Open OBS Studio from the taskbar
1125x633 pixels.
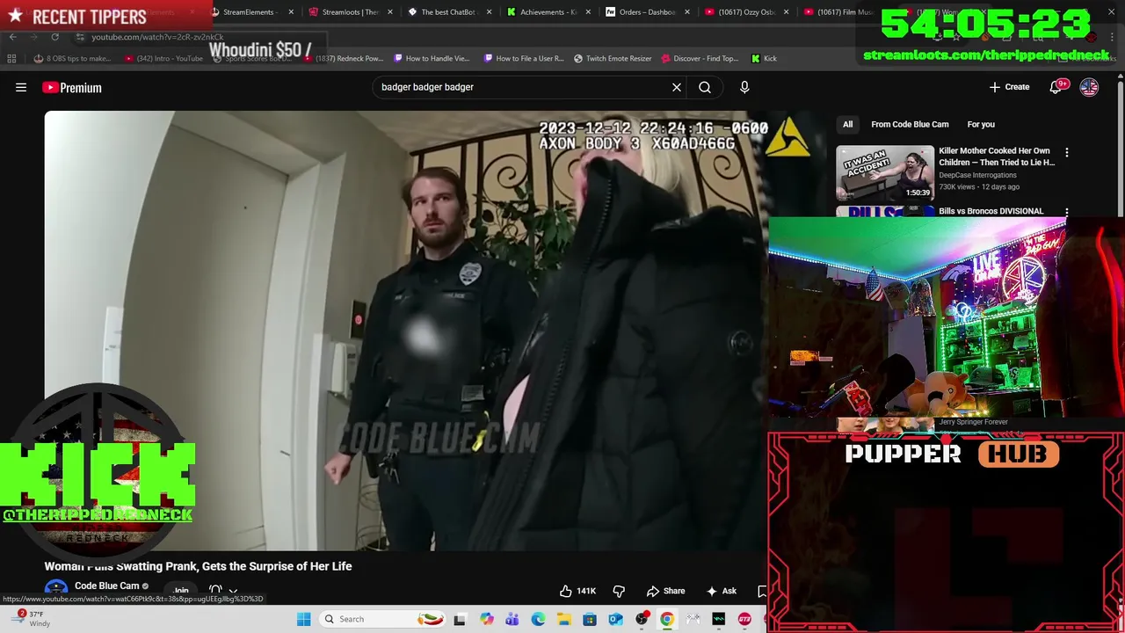(642, 619)
